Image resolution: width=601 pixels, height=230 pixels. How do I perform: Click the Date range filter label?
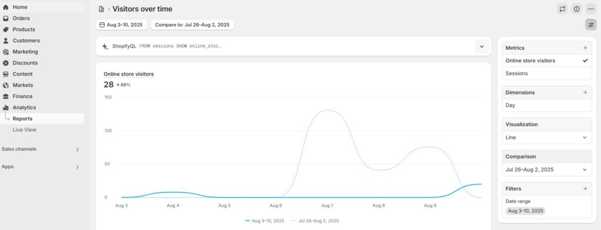tap(518, 201)
